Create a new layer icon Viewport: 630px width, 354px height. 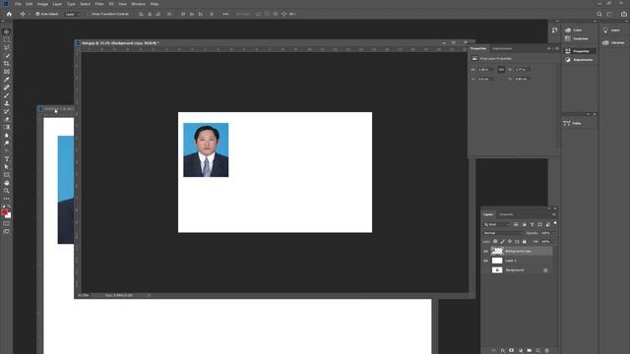point(538,350)
